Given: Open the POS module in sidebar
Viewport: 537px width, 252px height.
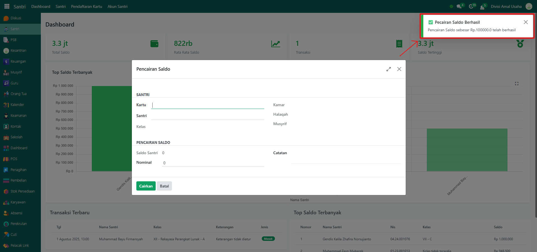Looking at the screenshot, I should [x=14, y=159].
